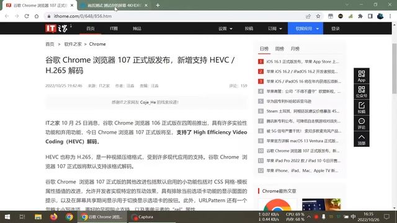Open the Chrome side panel icon
The height and width of the screenshot is (223, 397).
370,16
